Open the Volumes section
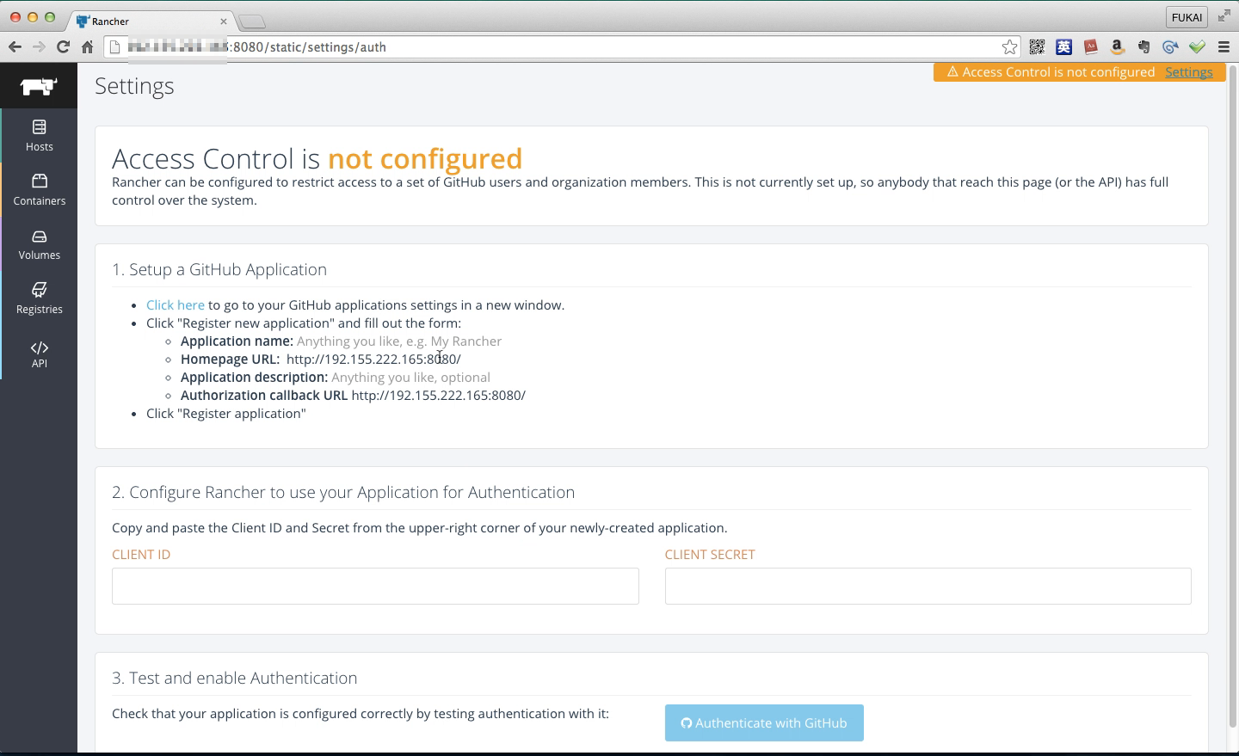 pyautogui.click(x=40, y=245)
